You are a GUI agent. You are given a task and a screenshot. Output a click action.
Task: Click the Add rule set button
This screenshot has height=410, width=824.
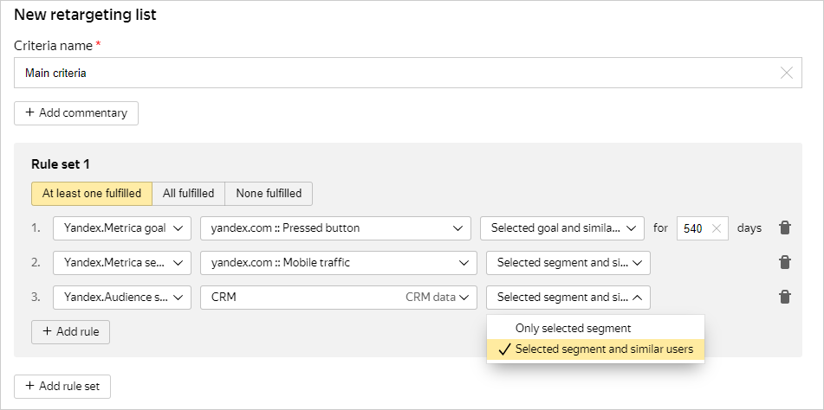click(62, 387)
